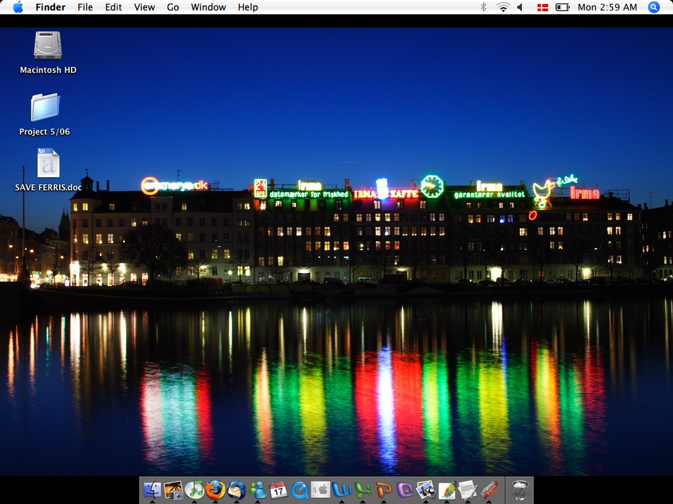Image resolution: width=673 pixels, height=504 pixels.
Task: Click the battery status icon
Action: tap(563, 7)
